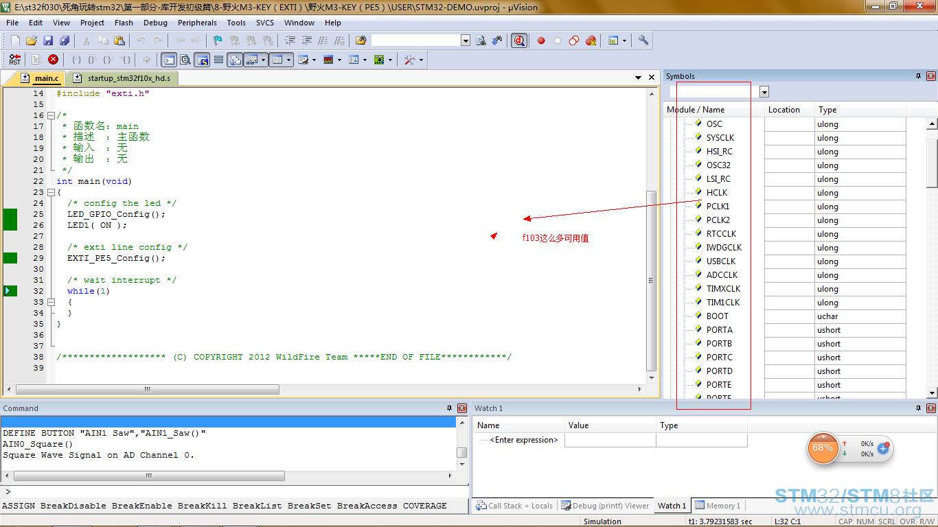
Task: Click the Value column header in Watch 1
Action: [610, 425]
